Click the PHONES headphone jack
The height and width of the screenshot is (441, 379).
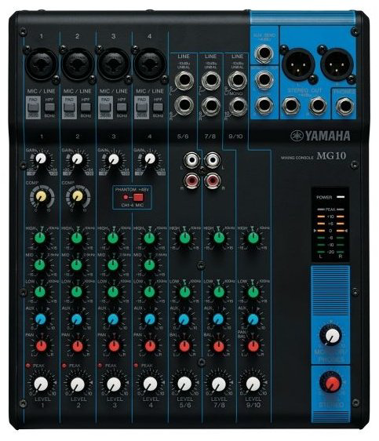click(x=345, y=106)
